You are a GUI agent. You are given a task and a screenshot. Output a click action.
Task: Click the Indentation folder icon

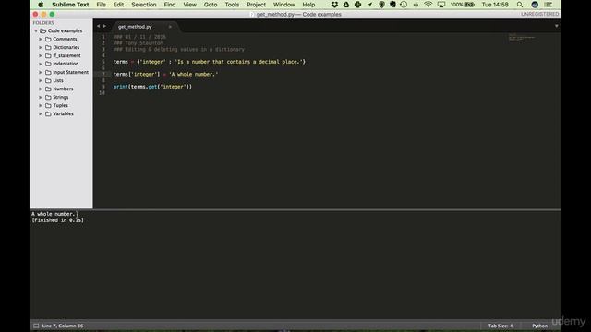48,64
